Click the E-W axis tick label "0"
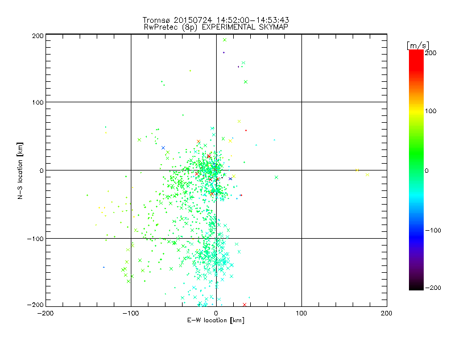Screen dimensions: 455x341 pyautogui.click(x=216, y=313)
